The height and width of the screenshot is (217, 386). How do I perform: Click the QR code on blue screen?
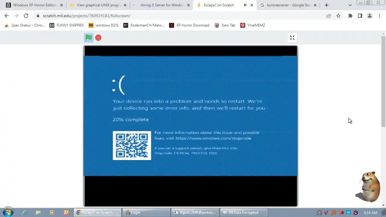132,146
